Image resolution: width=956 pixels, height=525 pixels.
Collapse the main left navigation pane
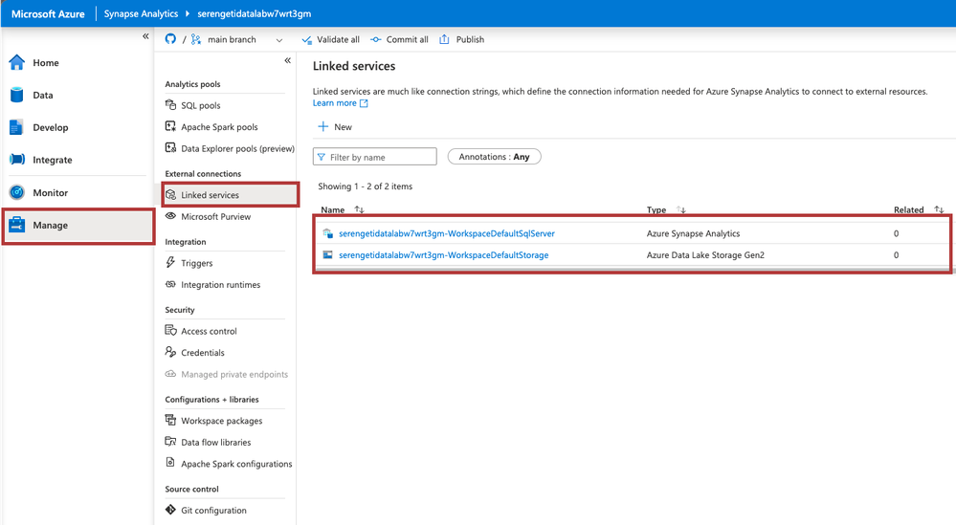(145, 36)
